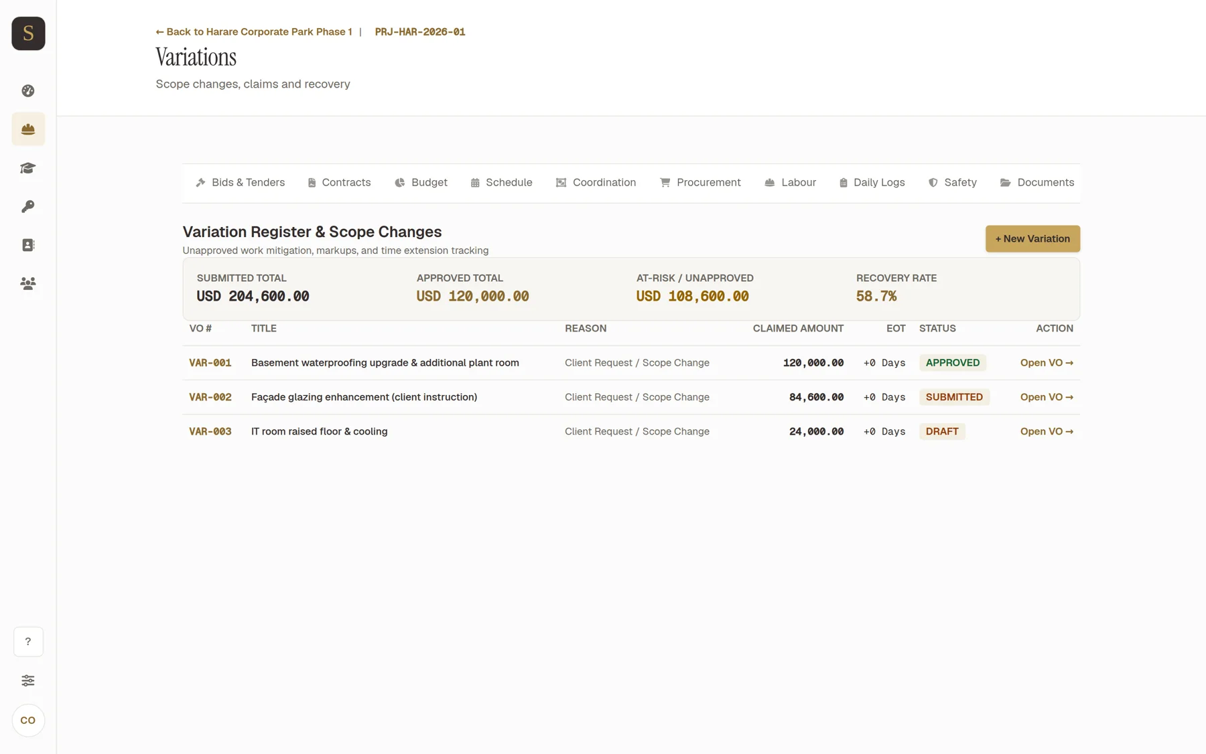
Task: Open VO for VAR-003 IT room
Action: pyautogui.click(x=1047, y=432)
